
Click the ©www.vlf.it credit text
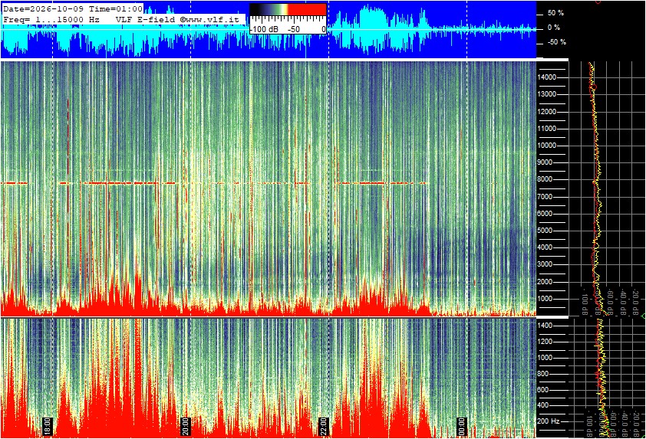[209, 19]
